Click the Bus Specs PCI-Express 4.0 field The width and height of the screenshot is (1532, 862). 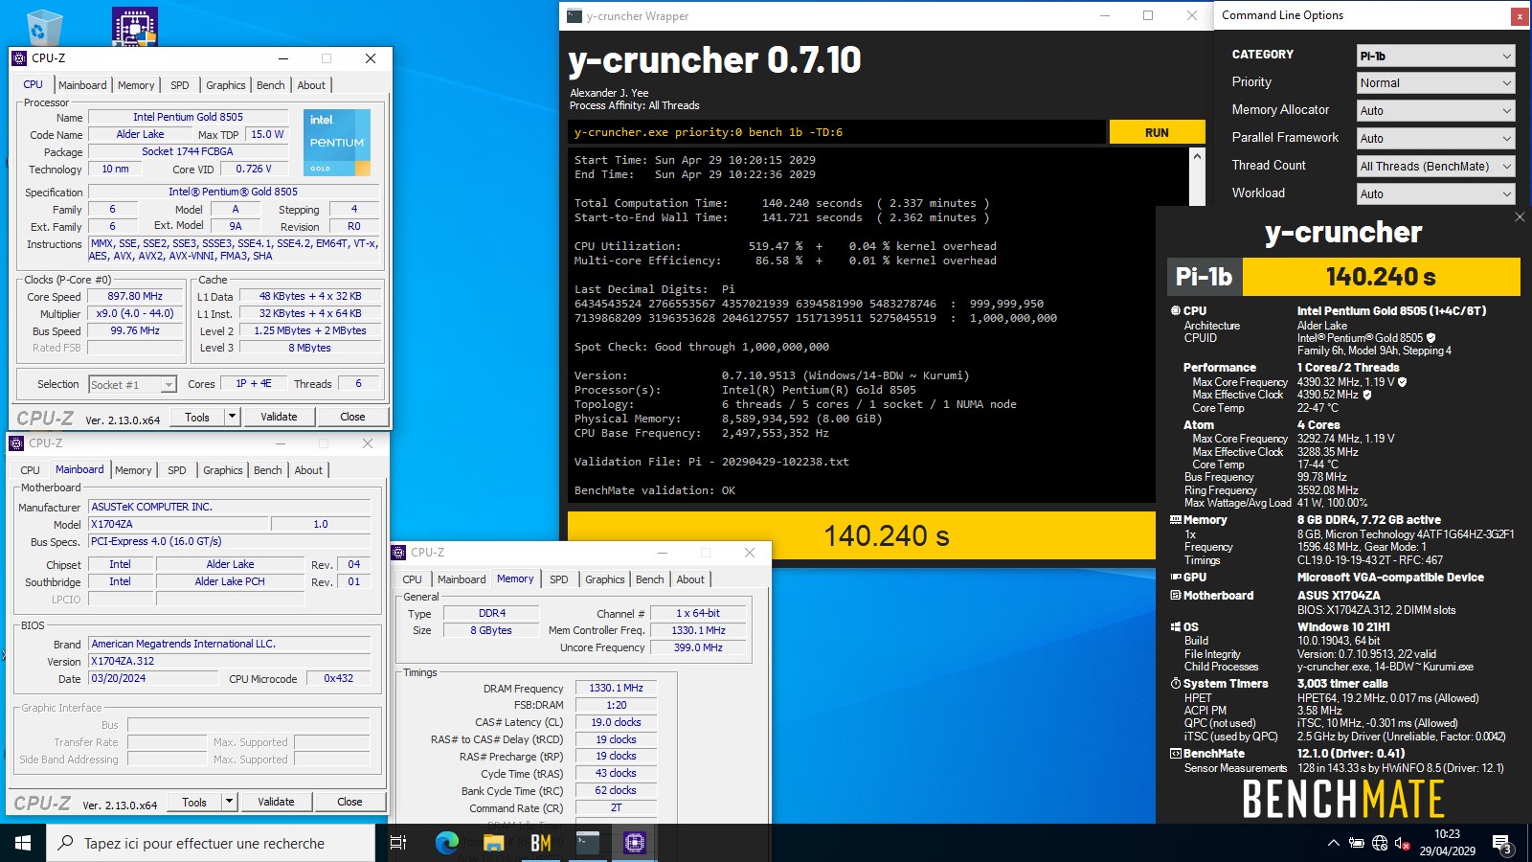tap(229, 541)
